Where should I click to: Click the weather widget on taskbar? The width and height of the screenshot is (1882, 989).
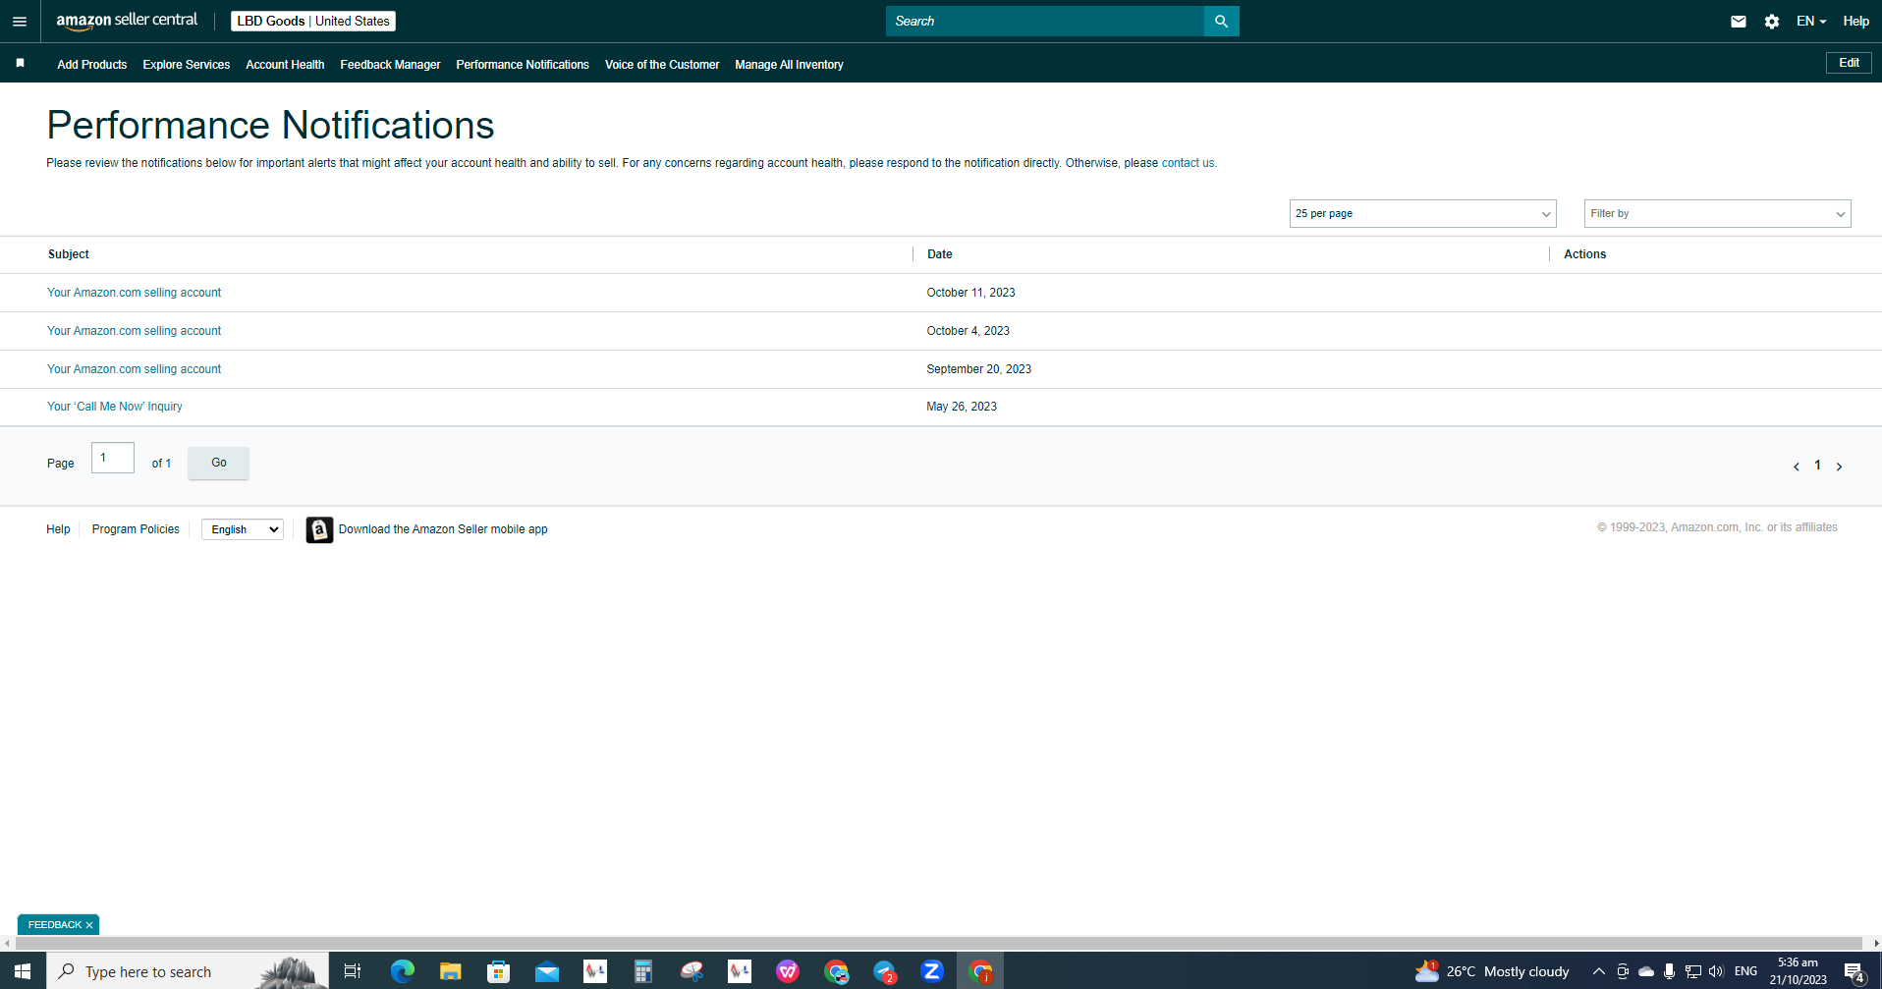coord(1492,971)
